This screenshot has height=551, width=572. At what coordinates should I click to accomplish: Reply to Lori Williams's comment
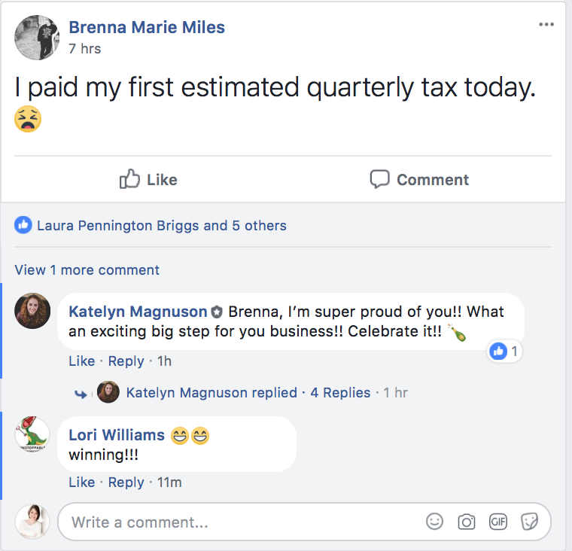[126, 482]
